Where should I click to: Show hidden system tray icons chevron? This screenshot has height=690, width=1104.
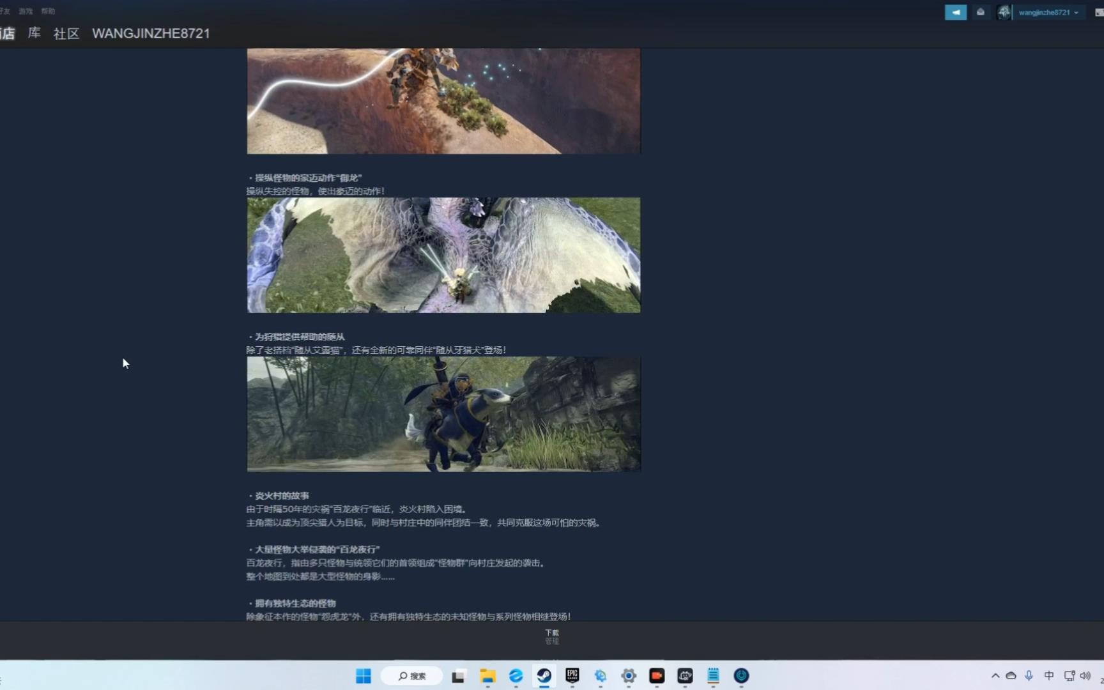(x=995, y=676)
